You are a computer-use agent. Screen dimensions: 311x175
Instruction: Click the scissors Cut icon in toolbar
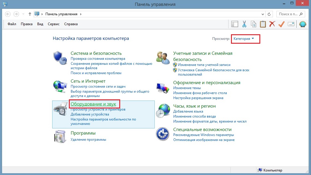click(244, 24)
